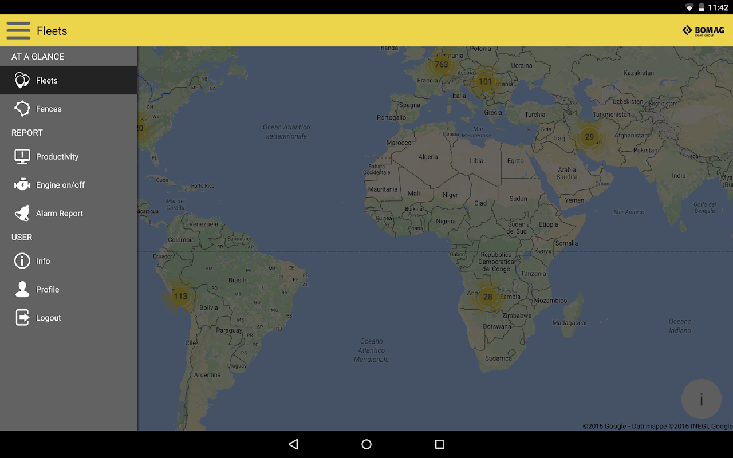Tap the Egitto label on the map
Screen dimensions: 733x458
pos(515,161)
